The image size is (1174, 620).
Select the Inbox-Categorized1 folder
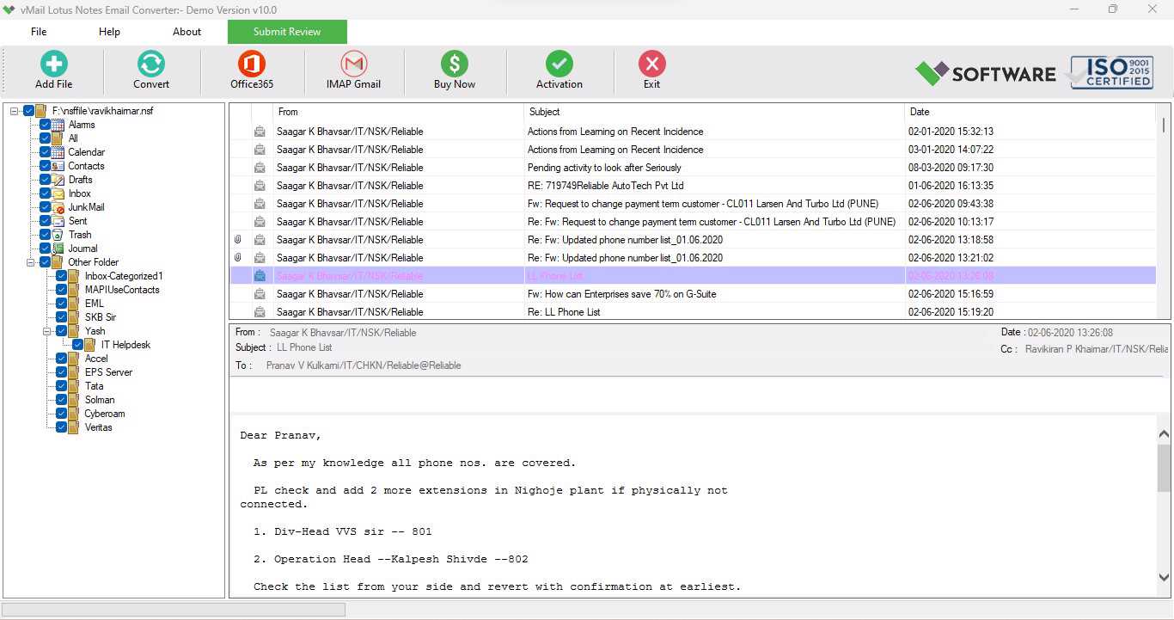coord(124,276)
